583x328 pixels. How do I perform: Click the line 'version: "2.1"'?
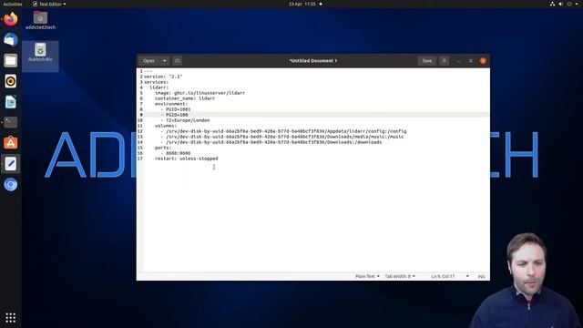click(163, 77)
